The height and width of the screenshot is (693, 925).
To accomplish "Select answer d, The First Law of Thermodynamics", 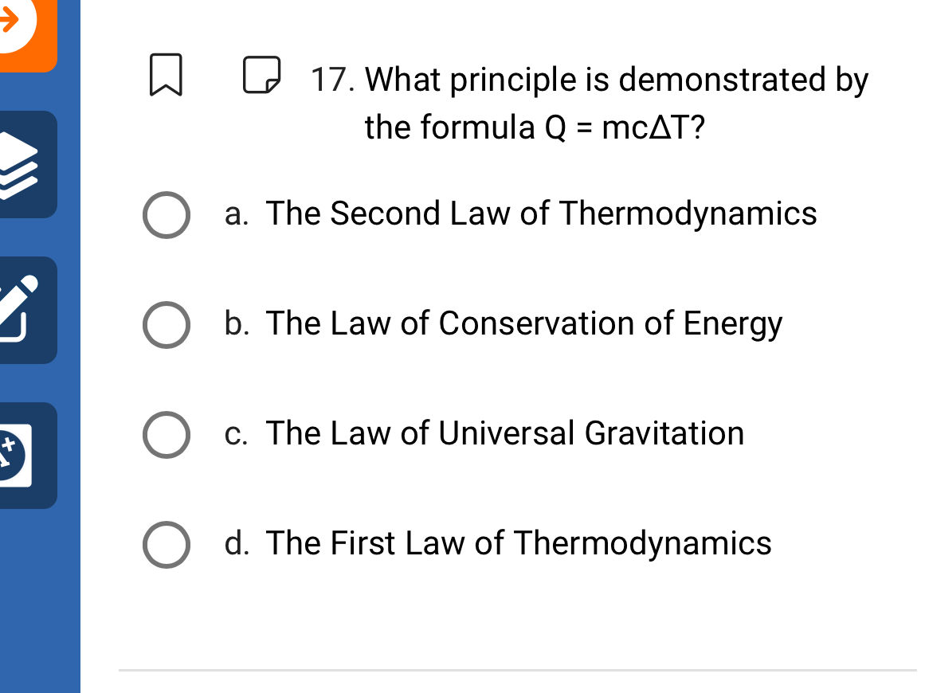I will 167,544.
